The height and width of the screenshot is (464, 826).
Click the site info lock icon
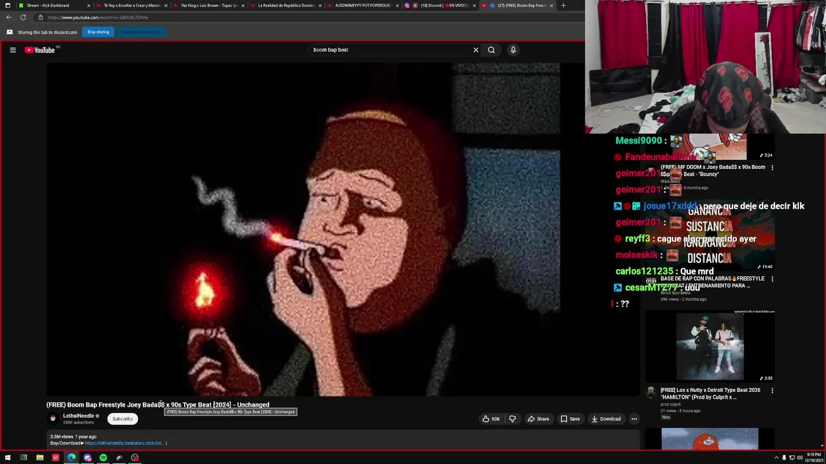pos(40,17)
